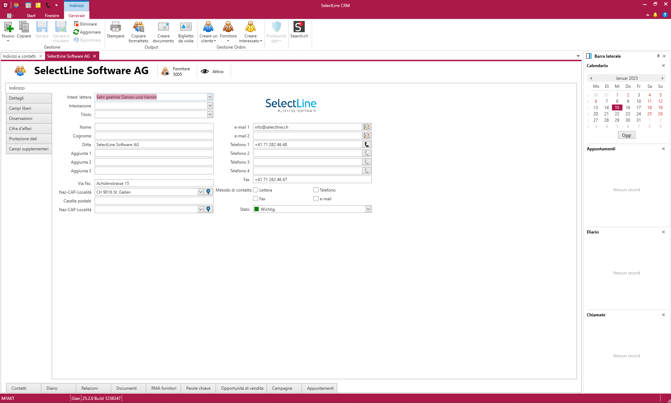Open the Campi supplementari side tab
This screenshot has height=403, width=671.
[29, 149]
